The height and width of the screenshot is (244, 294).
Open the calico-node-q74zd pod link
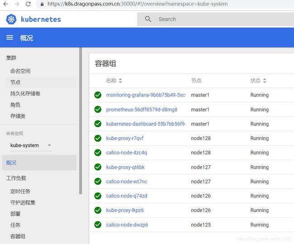click(127, 196)
